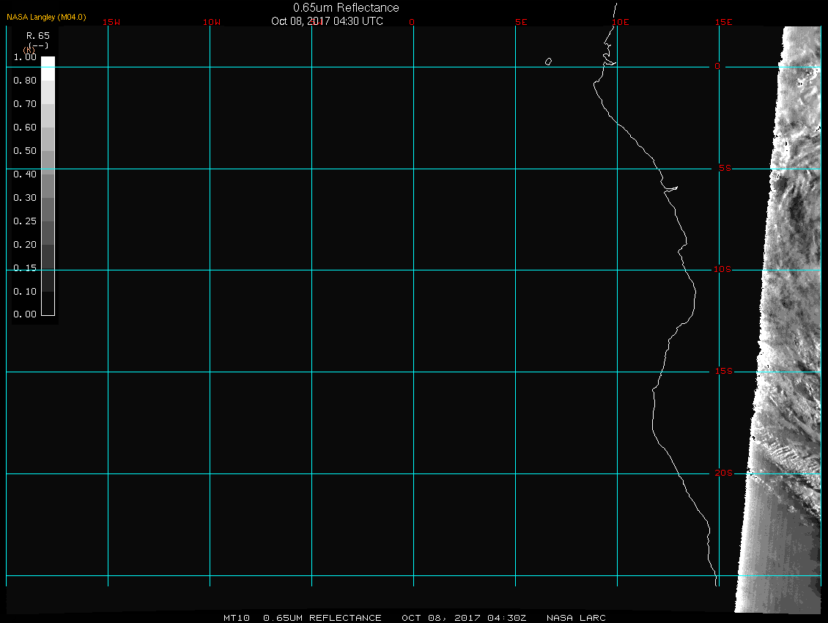Click the 'Oct 08, 2017 04:30 UTC' timestamp
828x623 pixels.
point(327,21)
